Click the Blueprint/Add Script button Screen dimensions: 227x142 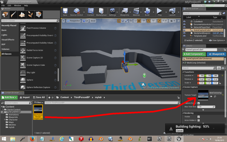(217, 54)
